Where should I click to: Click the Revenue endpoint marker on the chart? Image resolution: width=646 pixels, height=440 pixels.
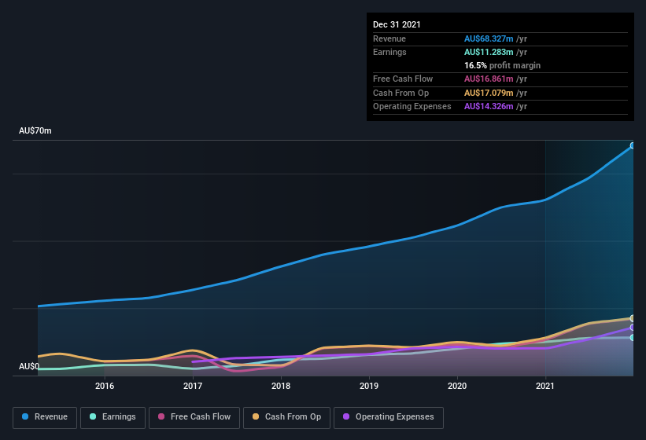coord(632,145)
